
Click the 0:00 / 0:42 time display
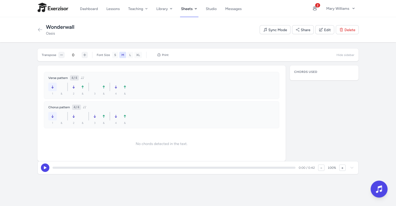307,168
